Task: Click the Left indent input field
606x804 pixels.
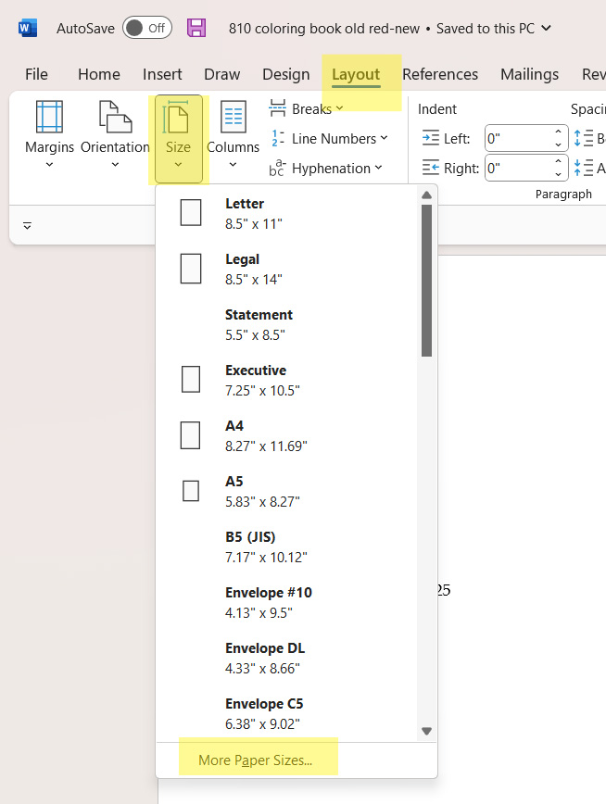Action: coord(519,139)
